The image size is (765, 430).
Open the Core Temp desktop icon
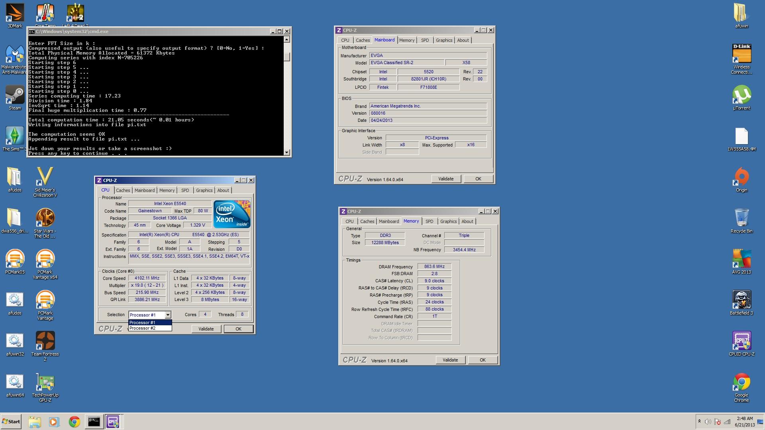(x=45, y=15)
